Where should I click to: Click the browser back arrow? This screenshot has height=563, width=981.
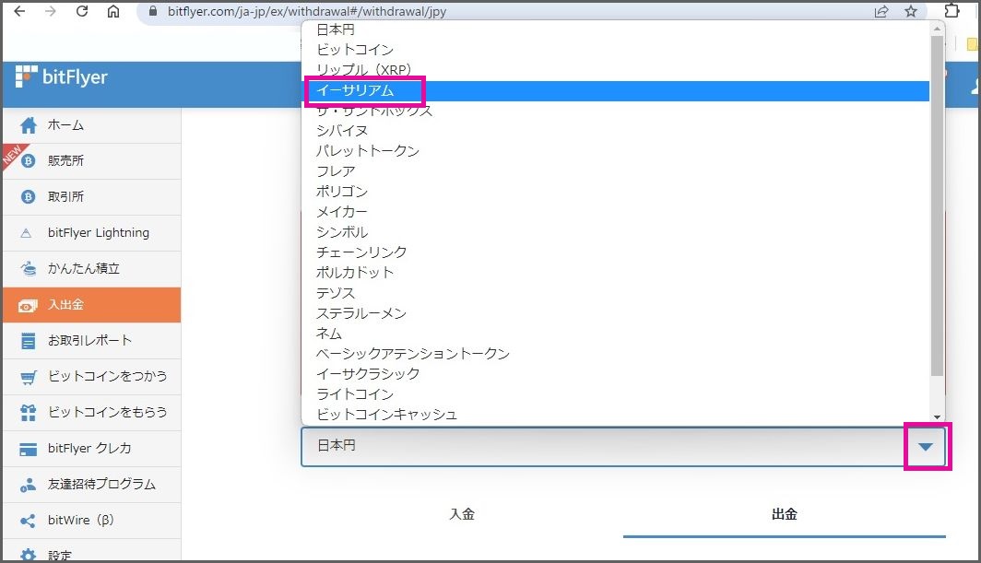[19, 11]
